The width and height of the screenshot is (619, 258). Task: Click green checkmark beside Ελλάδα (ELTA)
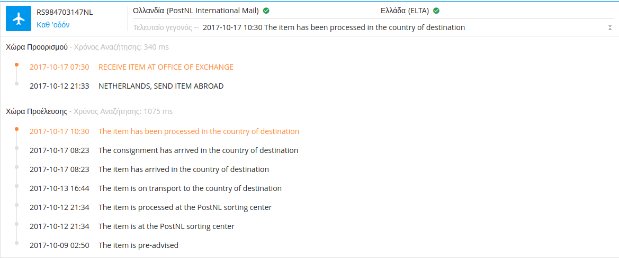[436, 11]
